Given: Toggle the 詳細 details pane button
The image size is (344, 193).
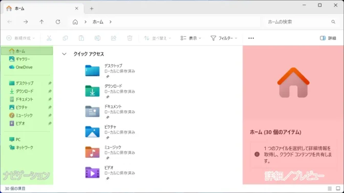Looking at the screenshot, I should click(x=328, y=38).
